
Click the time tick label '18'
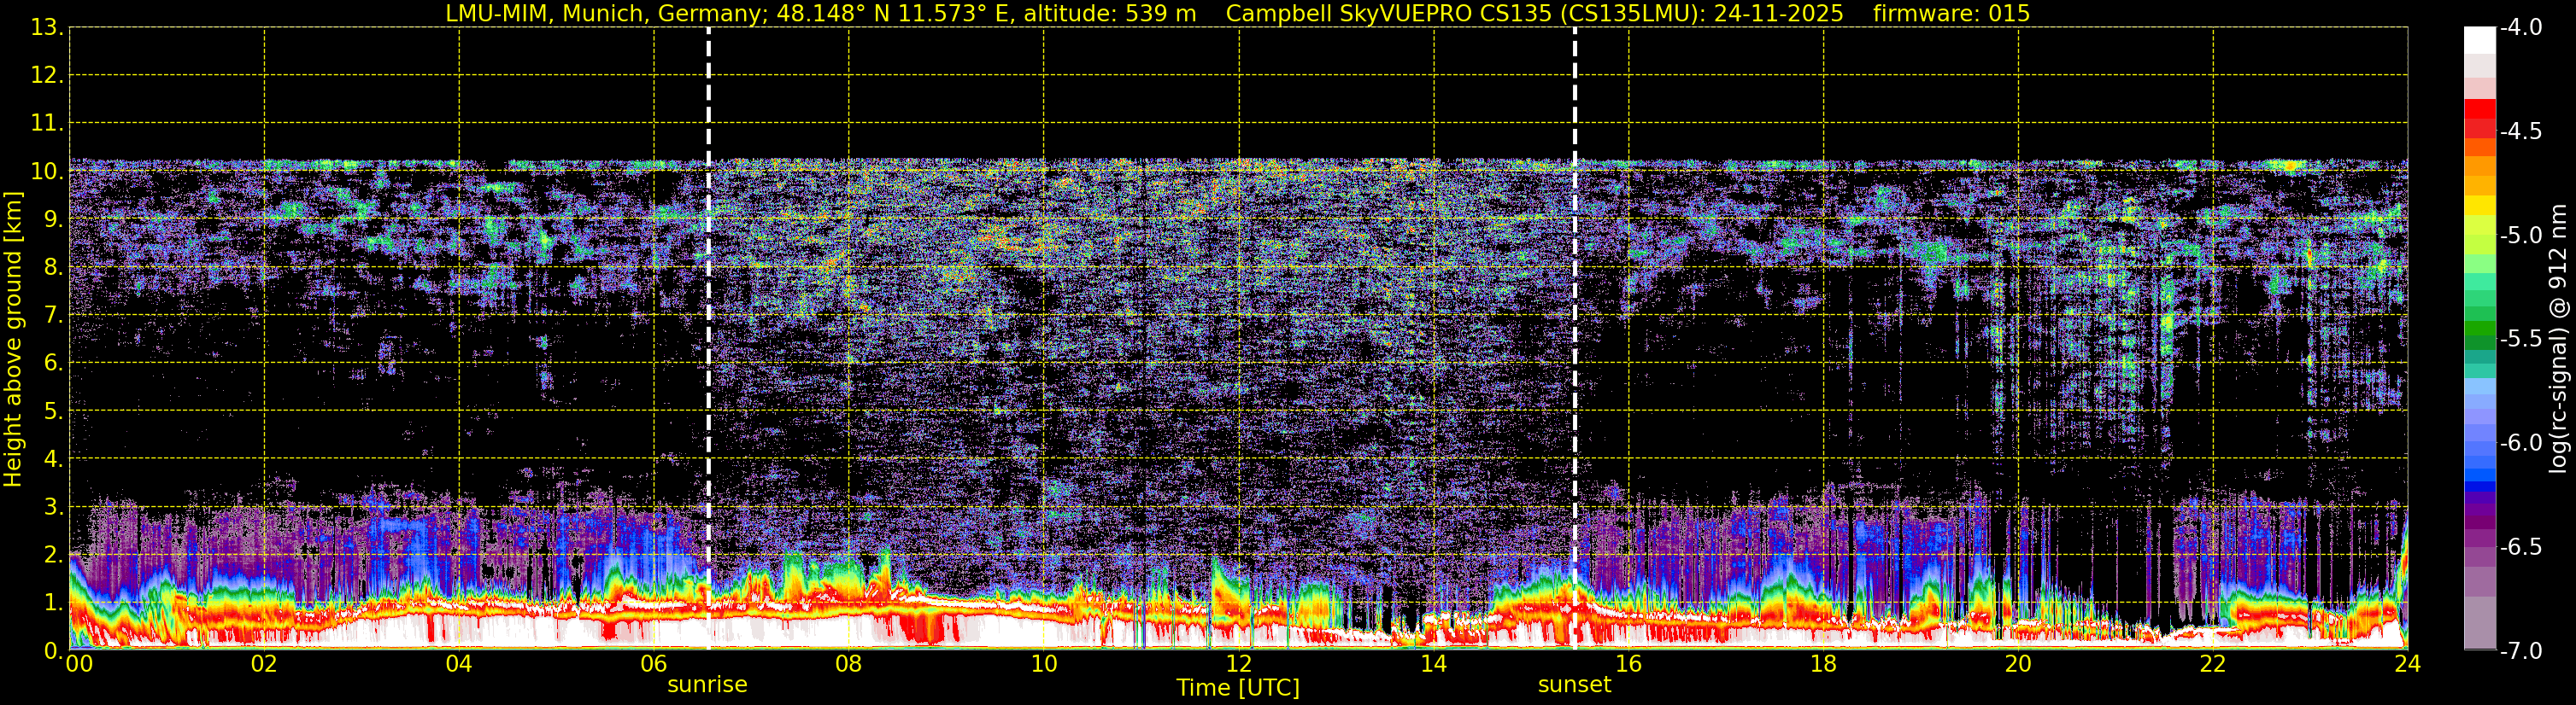(x=1824, y=664)
